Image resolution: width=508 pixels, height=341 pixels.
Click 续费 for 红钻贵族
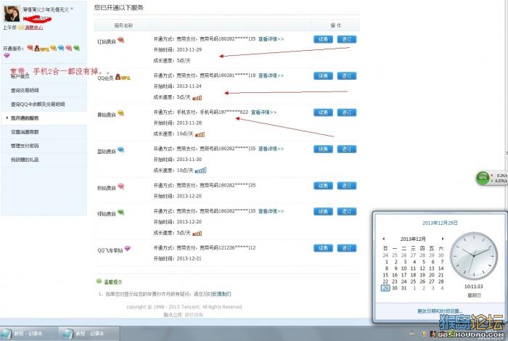323,39
